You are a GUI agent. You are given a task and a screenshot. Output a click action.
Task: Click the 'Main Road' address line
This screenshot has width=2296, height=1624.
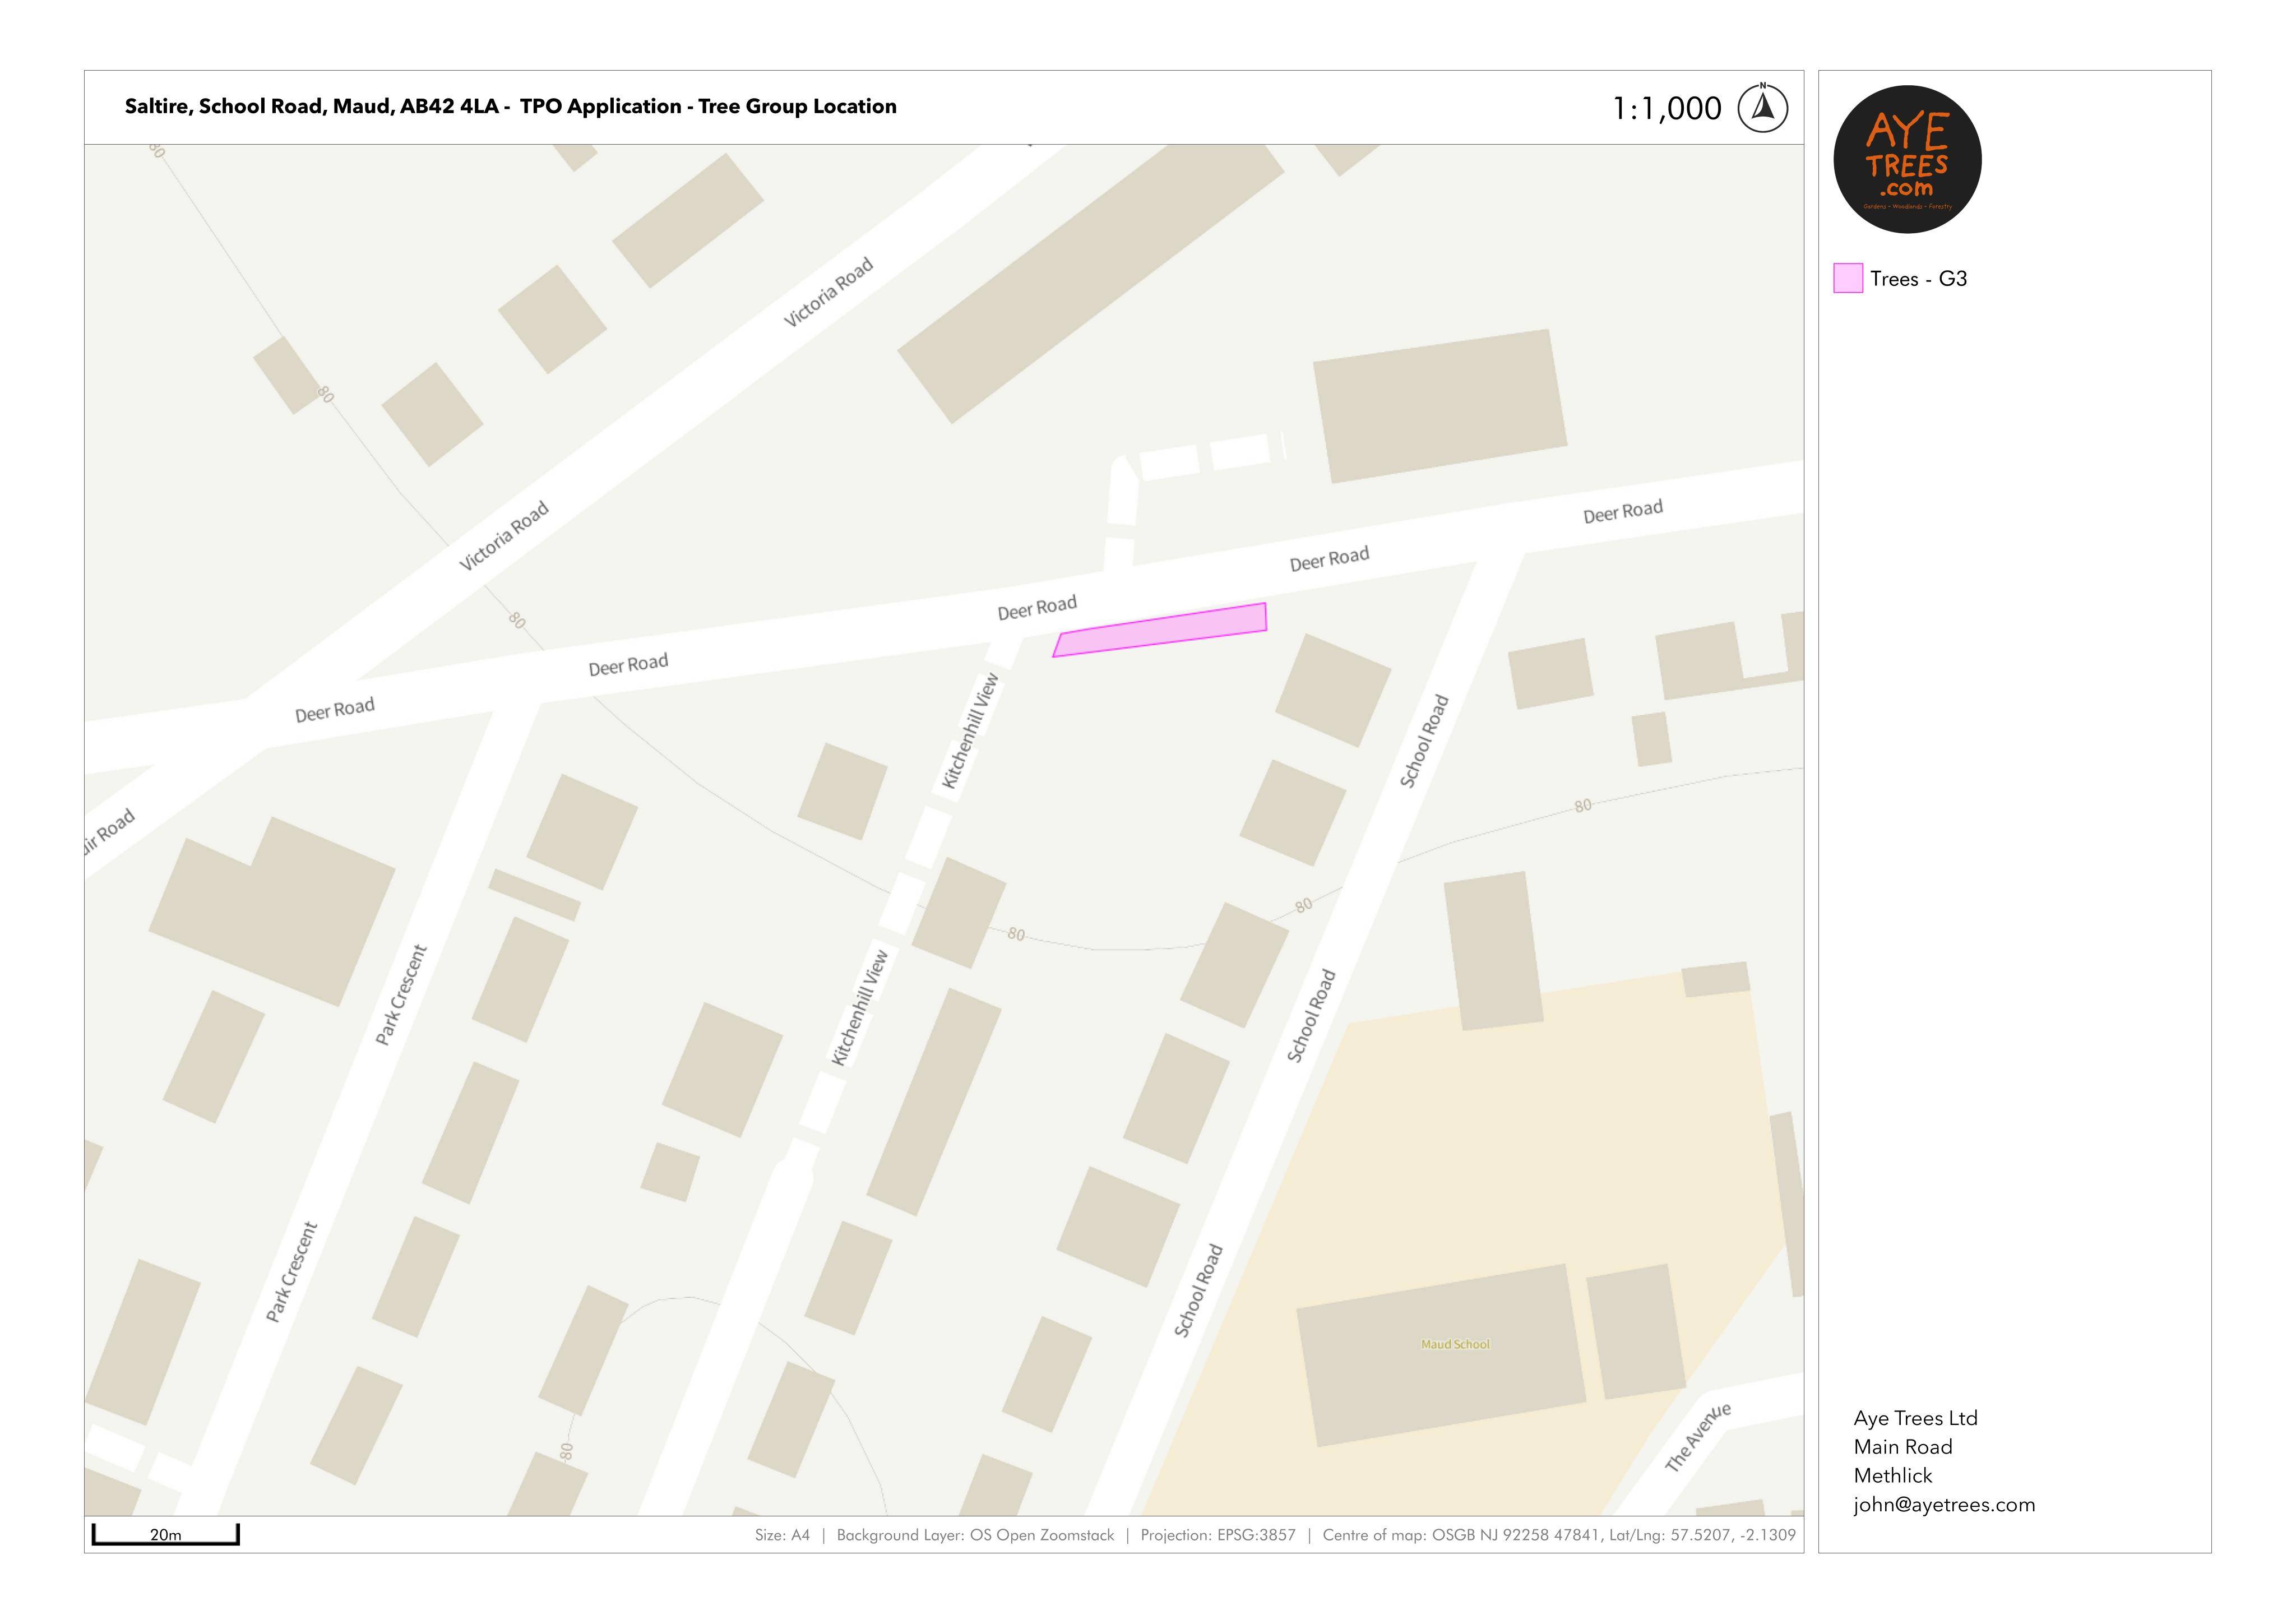point(1903,1446)
